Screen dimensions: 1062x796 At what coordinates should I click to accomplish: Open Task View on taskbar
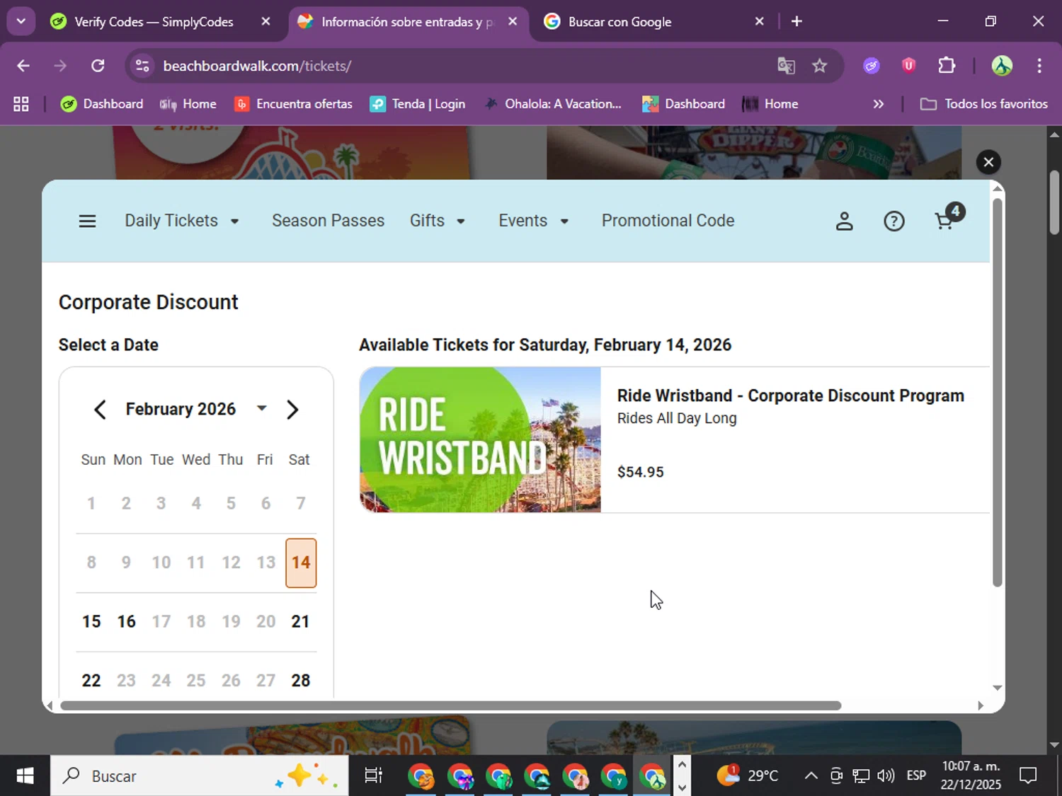373,776
